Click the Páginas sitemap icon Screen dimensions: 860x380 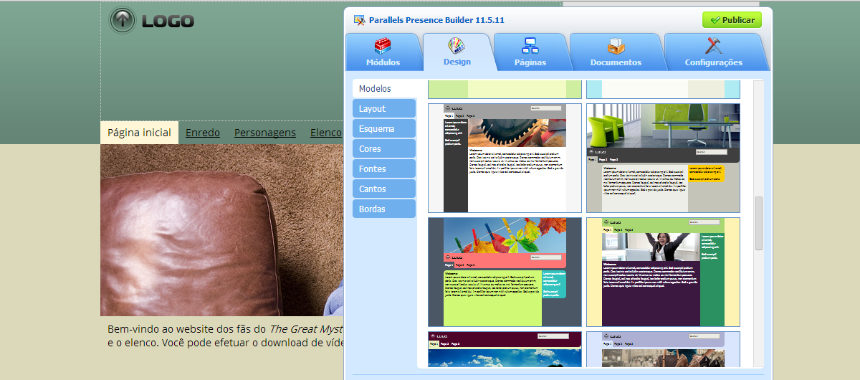[x=530, y=47]
